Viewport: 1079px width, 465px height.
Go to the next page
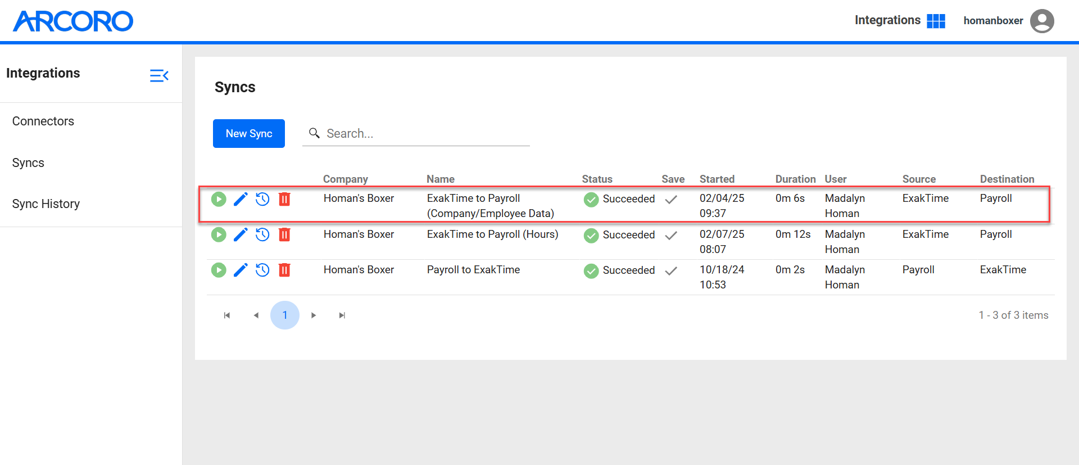pos(314,315)
